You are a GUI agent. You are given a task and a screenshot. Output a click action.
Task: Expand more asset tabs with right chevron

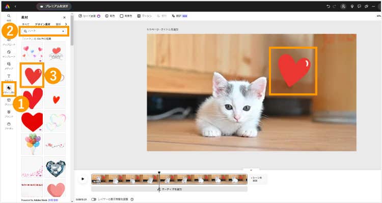67,24
